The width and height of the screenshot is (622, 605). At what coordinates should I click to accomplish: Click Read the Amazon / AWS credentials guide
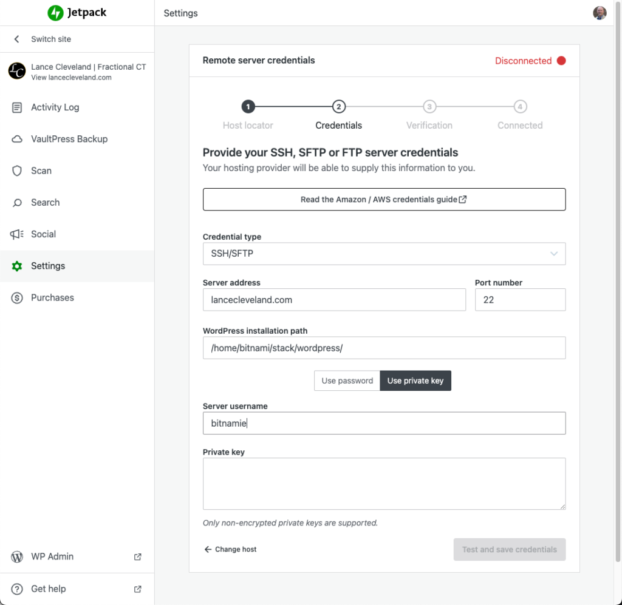[x=384, y=199]
